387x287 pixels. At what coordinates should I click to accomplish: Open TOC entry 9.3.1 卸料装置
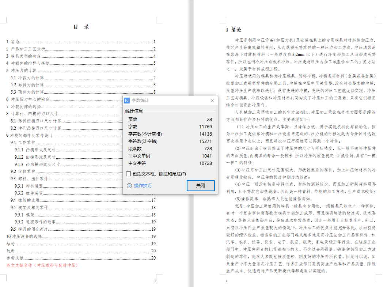[68, 186]
